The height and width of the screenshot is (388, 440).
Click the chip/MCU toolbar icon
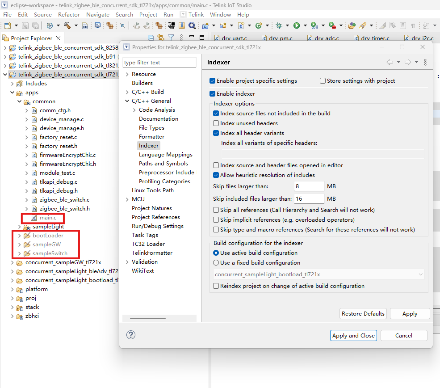point(172,25)
